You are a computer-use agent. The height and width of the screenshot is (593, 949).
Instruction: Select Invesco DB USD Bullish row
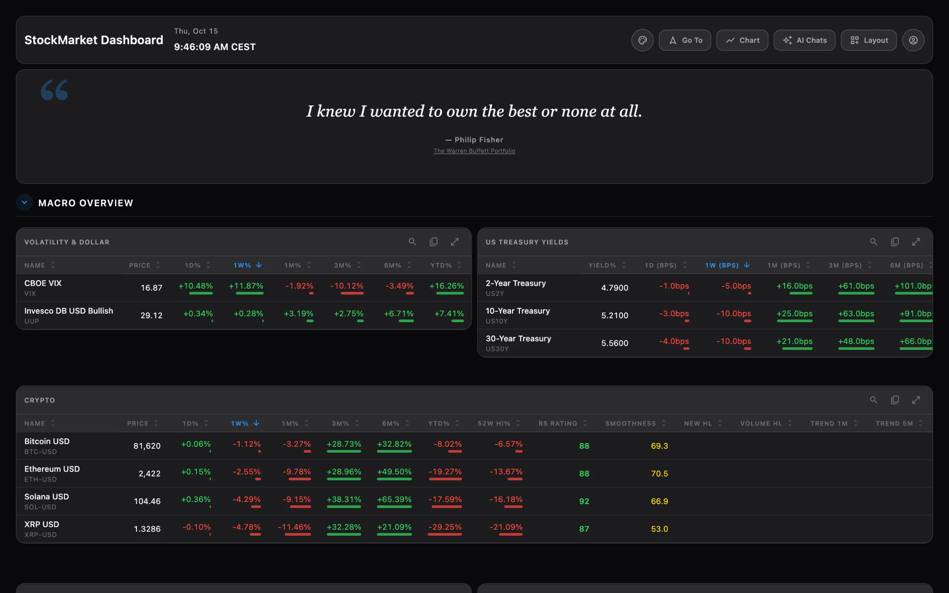pyautogui.click(x=244, y=315)
